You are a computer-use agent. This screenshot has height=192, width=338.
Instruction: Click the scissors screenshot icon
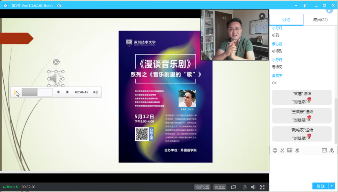282,150
